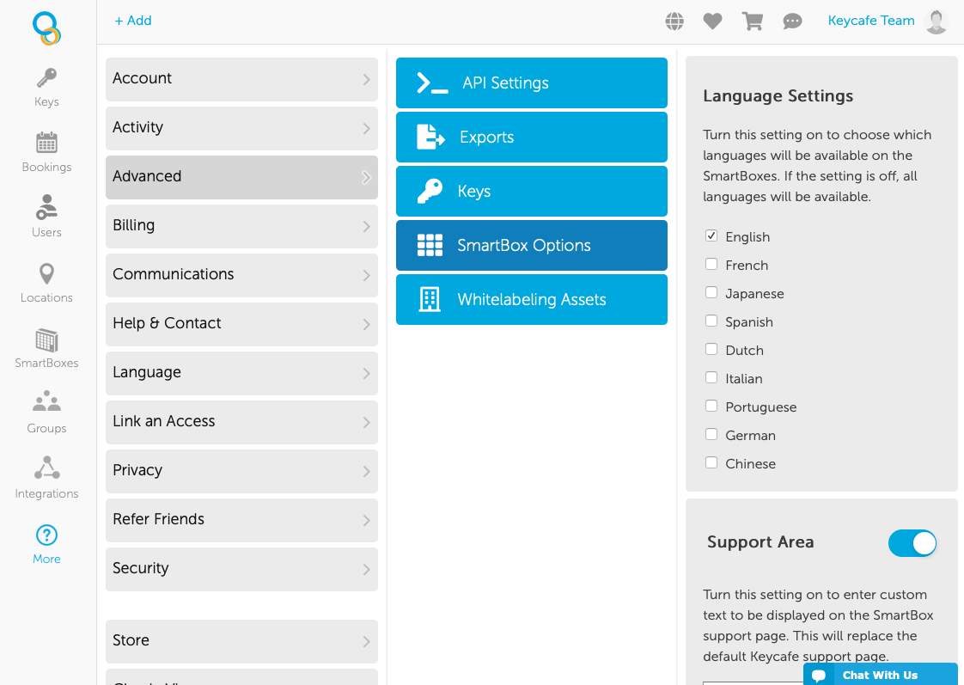Image resolution: width=964 pixels, height=685 pixels.
Task: Select the Store menu item
Action: coord(241,641)
